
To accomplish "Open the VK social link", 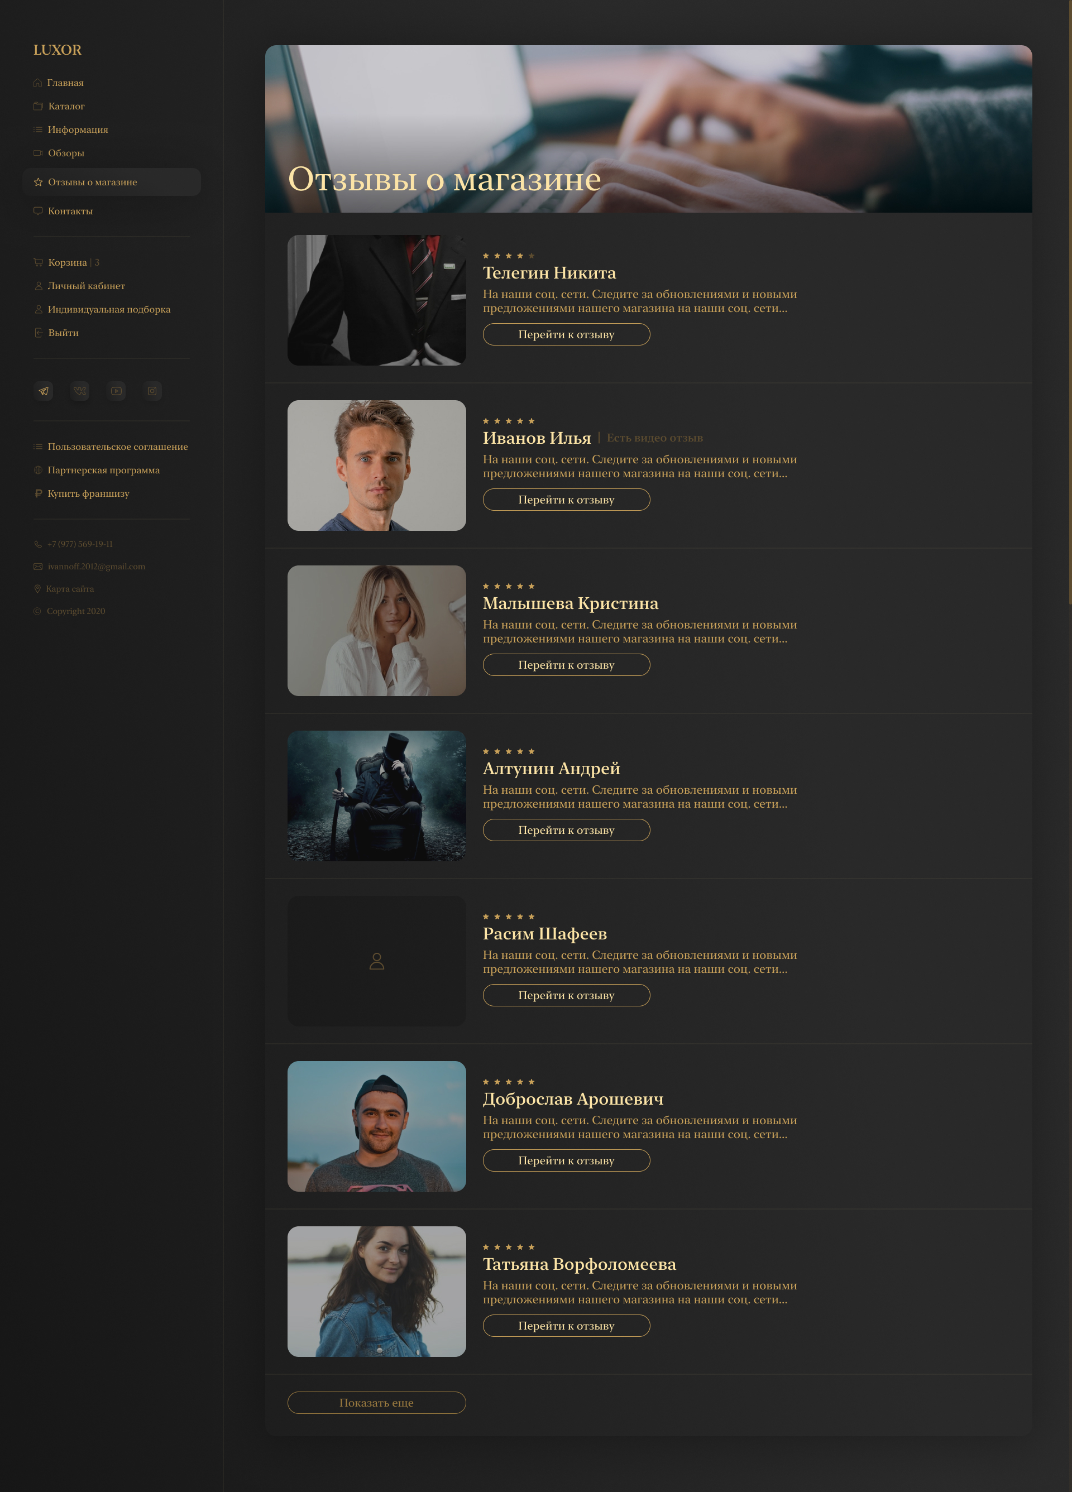I will (80, 391).
